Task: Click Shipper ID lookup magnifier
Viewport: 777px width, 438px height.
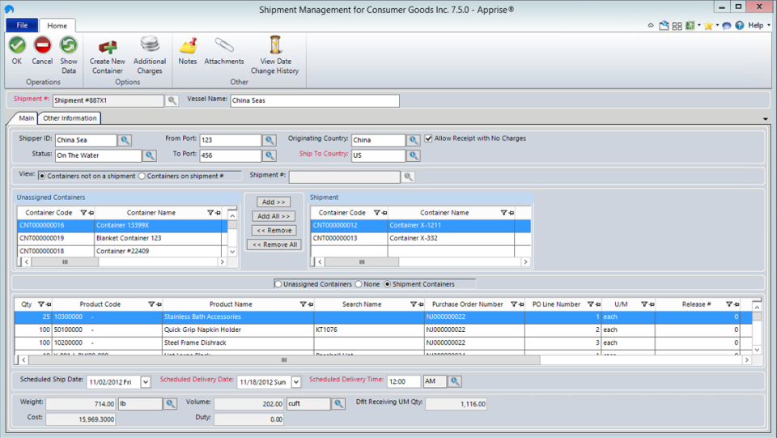Action: [125, 140]
